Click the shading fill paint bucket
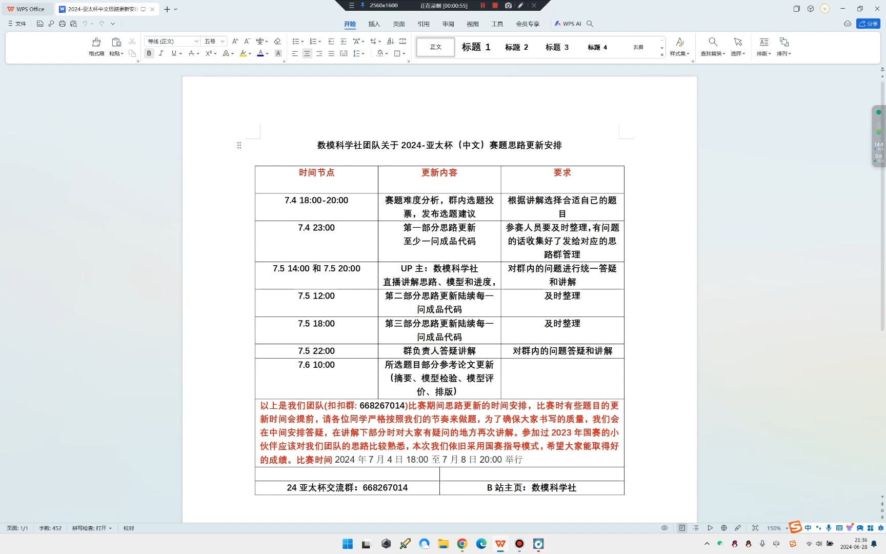The height and width of the screenshot is (554, 886). pos(380,53)
